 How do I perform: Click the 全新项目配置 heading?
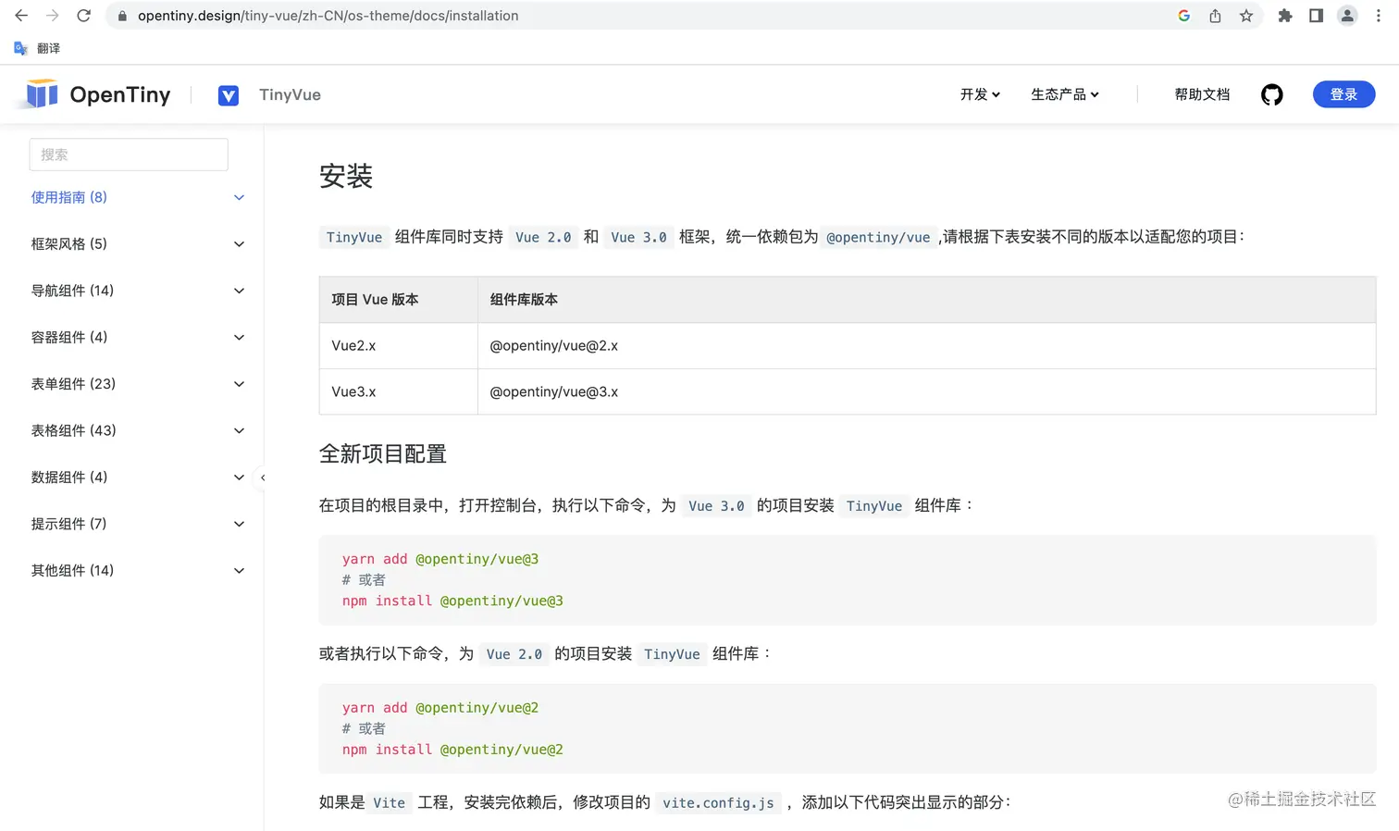tap(383, 453)
